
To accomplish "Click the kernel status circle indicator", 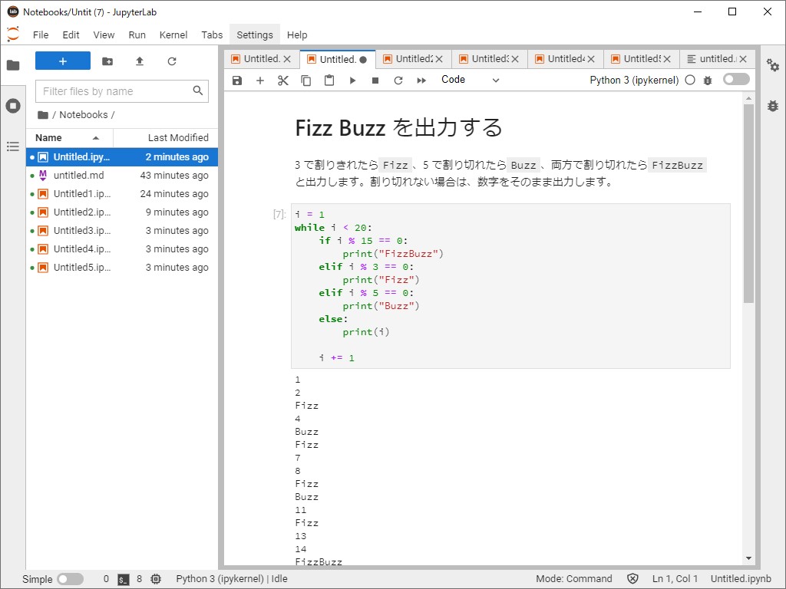I will [691, 80].
